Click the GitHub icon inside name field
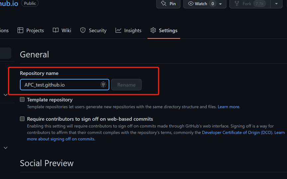 click(103, 85)
